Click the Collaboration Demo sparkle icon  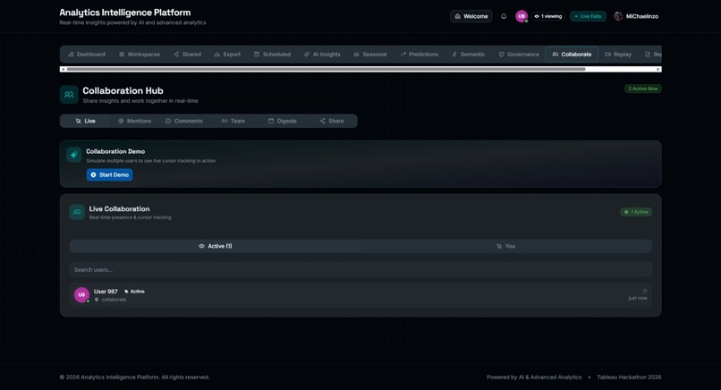pos(73,155)
